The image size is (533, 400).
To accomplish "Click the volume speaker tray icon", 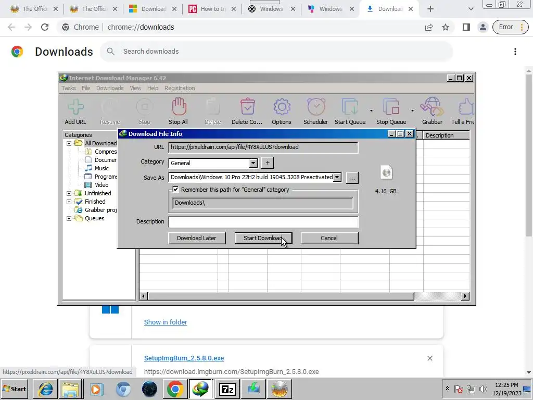I will click(483, 389).
